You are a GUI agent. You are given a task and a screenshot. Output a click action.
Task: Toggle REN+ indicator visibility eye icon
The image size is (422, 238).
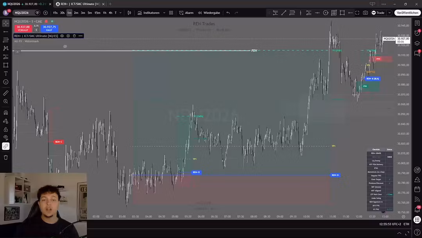(62, 36)
